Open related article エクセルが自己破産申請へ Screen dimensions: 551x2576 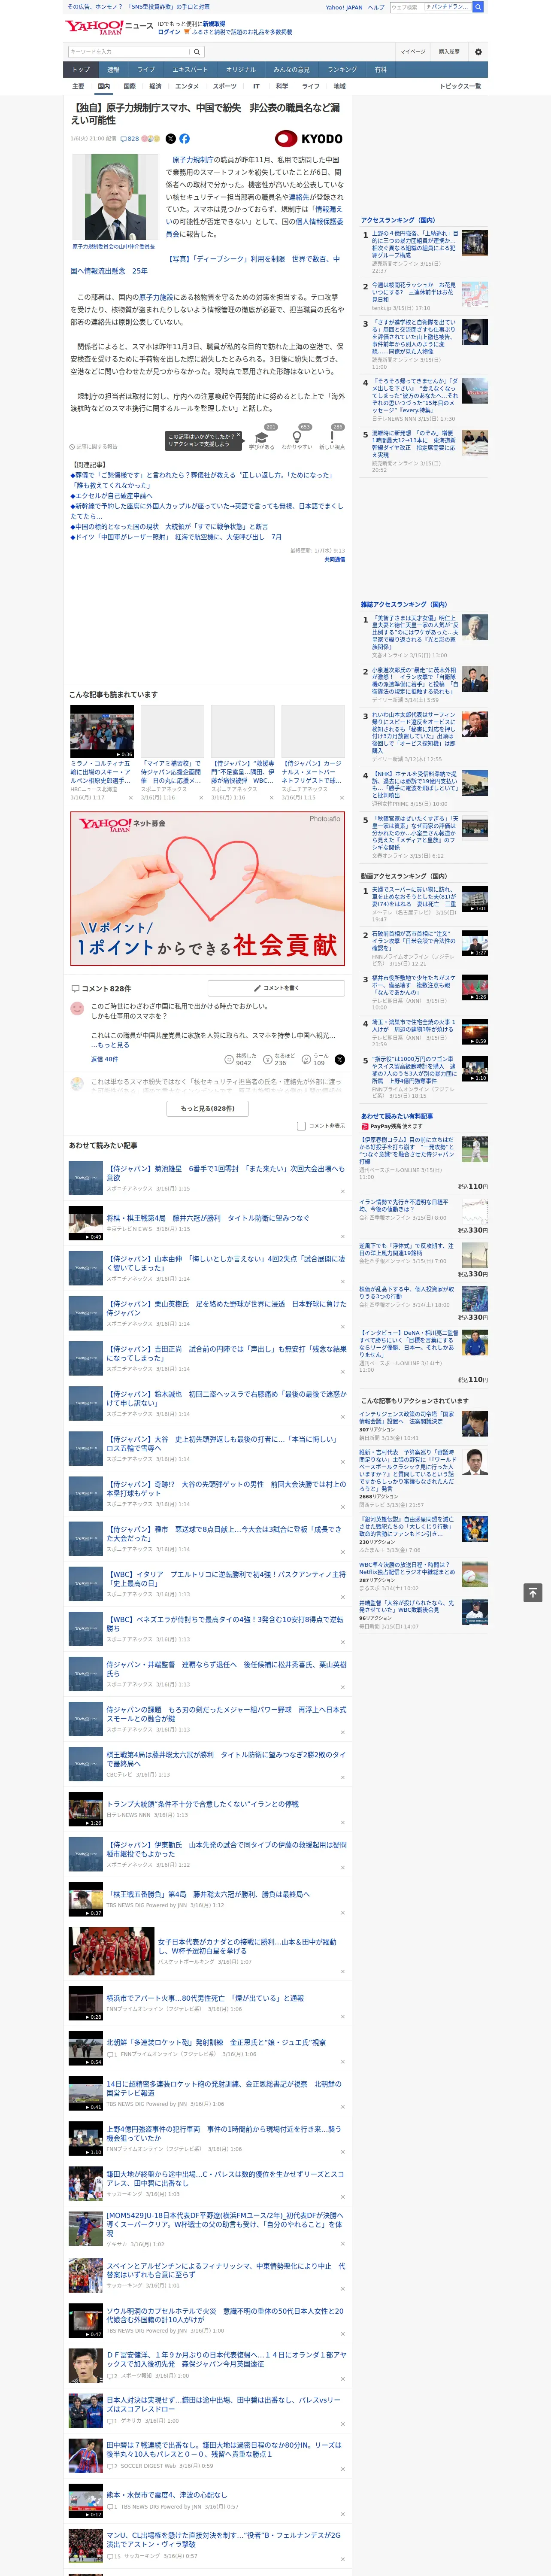click(112, 496)
